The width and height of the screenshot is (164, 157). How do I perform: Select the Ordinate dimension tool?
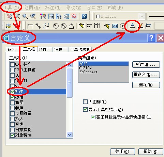pos(46,26)
